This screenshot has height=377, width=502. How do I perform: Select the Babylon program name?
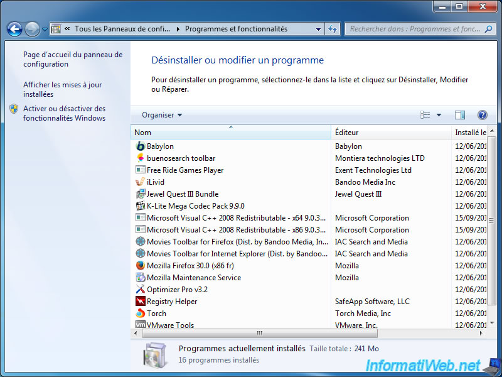160,146
